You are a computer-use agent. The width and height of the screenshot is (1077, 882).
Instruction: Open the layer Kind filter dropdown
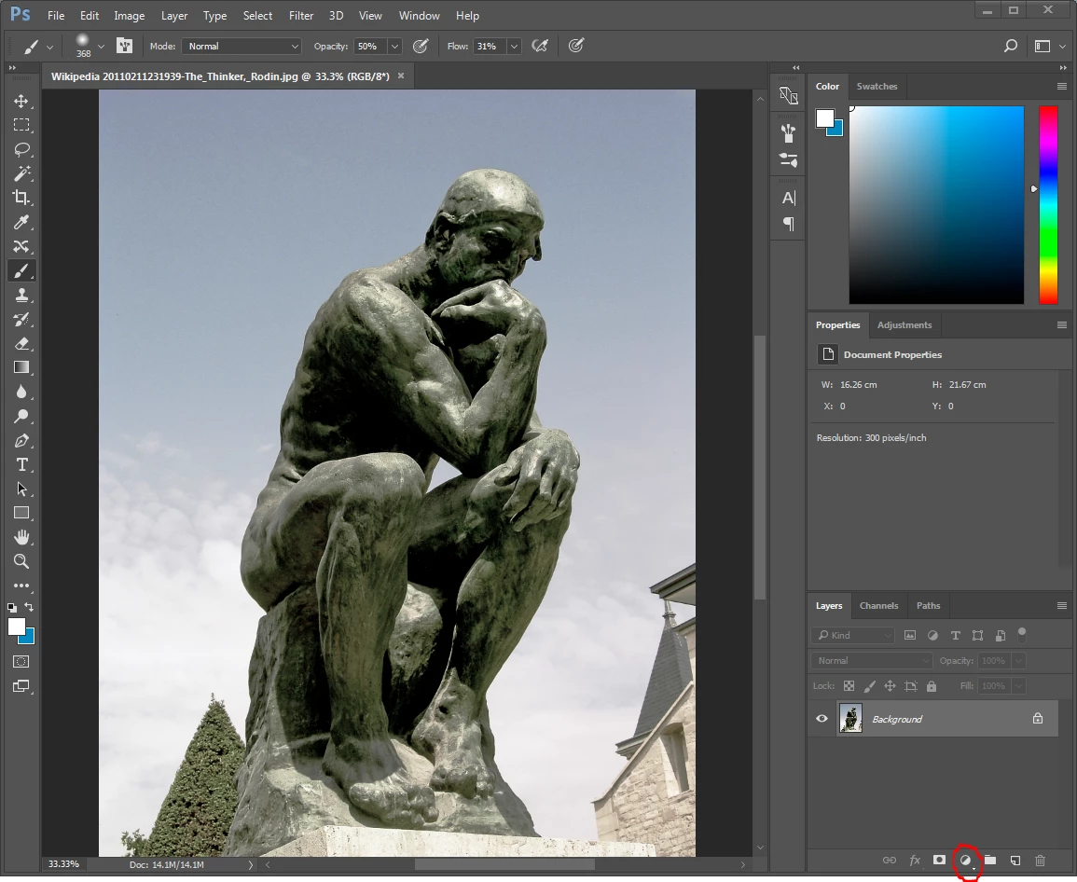point(852,636)
